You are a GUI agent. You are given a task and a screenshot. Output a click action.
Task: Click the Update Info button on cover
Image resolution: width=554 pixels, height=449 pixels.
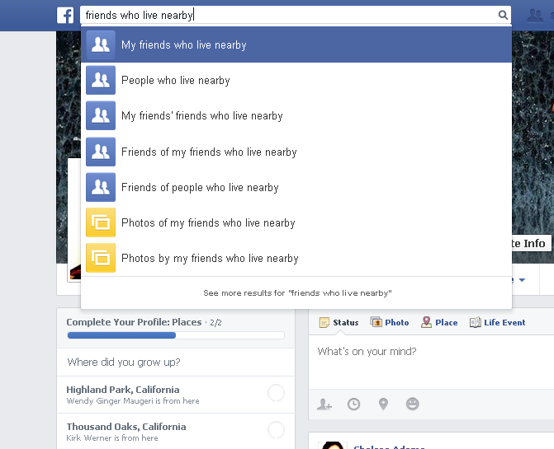click(532, 243)
